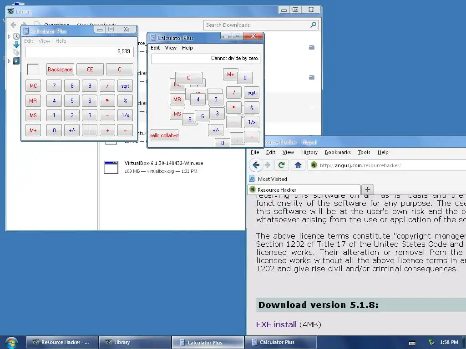Click memory indicator box in 9,999 calculator
This screenshot has height=349, width=466.
pyautogui.click(x=33, y=70)
